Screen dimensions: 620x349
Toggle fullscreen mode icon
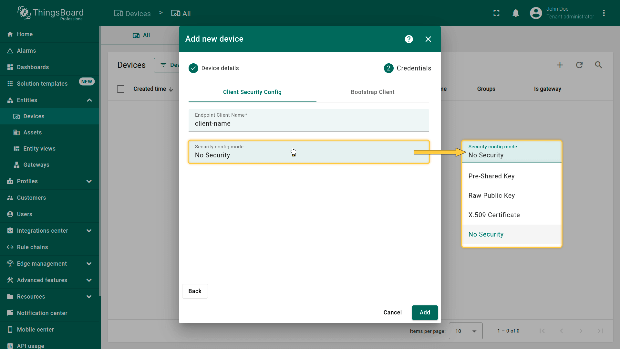pyautogui.click(x=496, y=13)
